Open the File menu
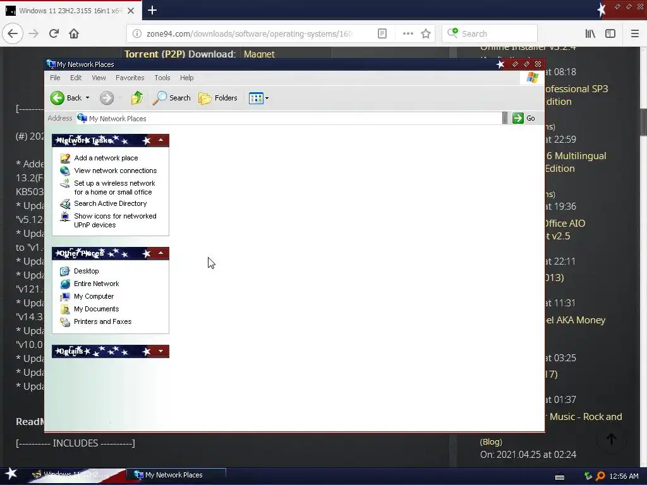This screenshot has width=647, height=485. [x=55, y=78]
